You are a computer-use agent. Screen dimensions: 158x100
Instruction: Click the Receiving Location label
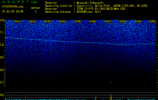click(x=59, y=6)
